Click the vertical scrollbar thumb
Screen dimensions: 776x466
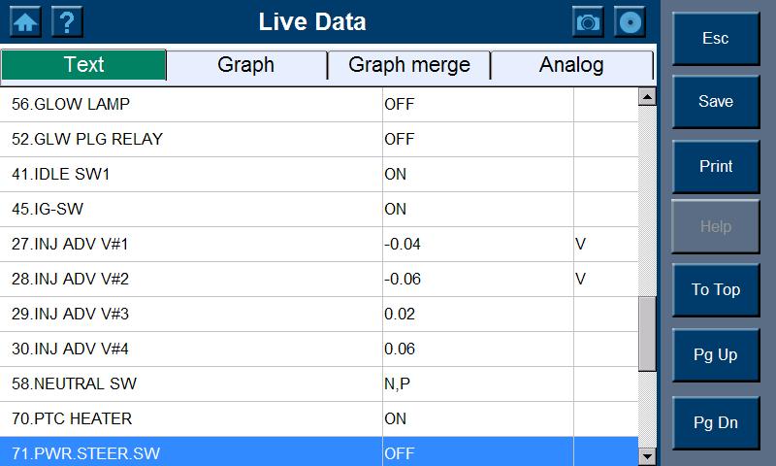click(x=647, y=333)
